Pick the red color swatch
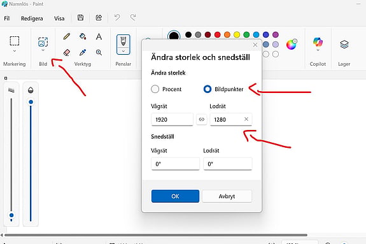 pyautogui.click(x=217, y=35)
